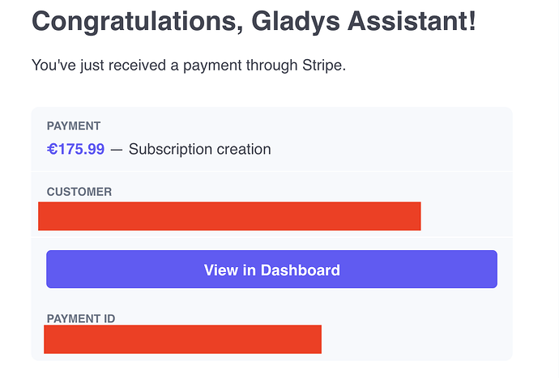Click the dash between amount and description

pyautogui.click(x=117, y=149)
